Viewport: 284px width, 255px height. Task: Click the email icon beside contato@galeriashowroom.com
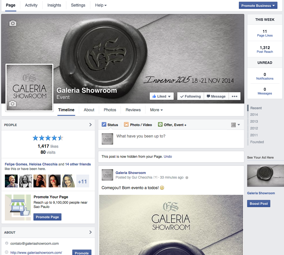pyautogui.click(x=7, y=243)
